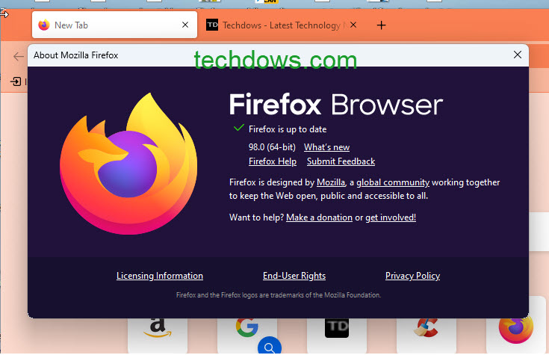549x355 pixels.
Task: Open the TD Techdows shortcut tile
Action: 336,335
